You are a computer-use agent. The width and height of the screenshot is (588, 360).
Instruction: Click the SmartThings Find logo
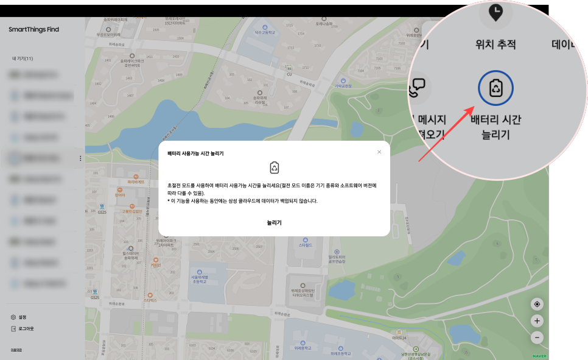pos(33,29)
